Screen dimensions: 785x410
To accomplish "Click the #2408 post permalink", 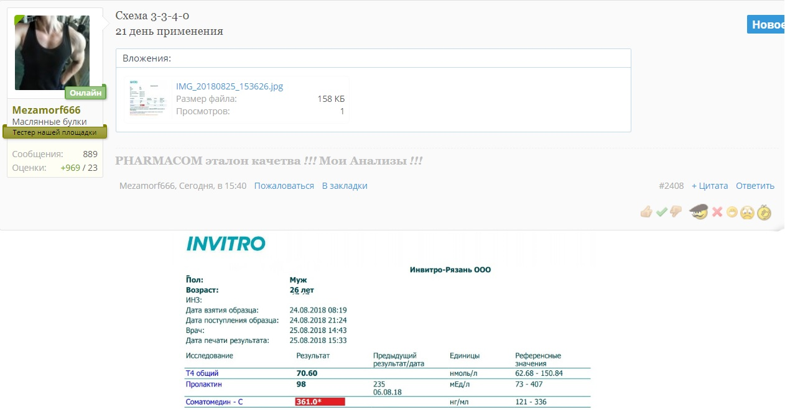I will click(x=672, y=185).
